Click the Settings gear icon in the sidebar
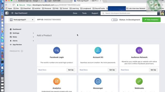 tap(11, 33)
